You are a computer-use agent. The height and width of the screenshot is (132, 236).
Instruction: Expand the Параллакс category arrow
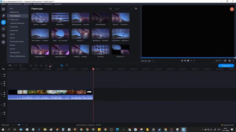[x=8, y=19]
